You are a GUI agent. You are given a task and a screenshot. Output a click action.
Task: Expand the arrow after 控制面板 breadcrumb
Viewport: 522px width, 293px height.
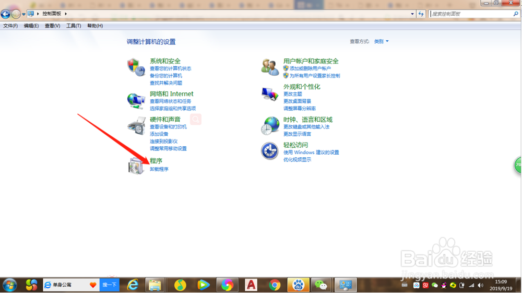point(66,14)
